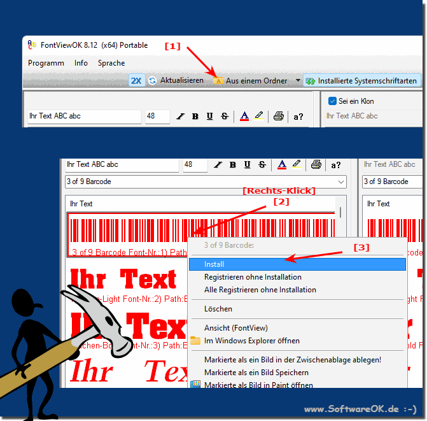Screen dimensions: 427x421
Task: Choose 'Markierte als ein Bild Speichern'
Action: pyautogui.click(x=297, y=373)
